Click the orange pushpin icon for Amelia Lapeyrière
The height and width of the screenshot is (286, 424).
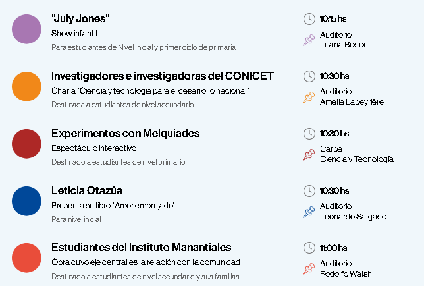(309, 98)
